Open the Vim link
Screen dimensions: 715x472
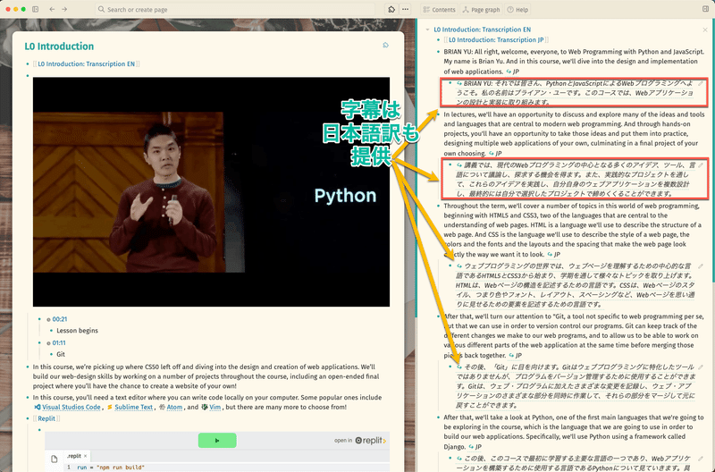[214, 408]
